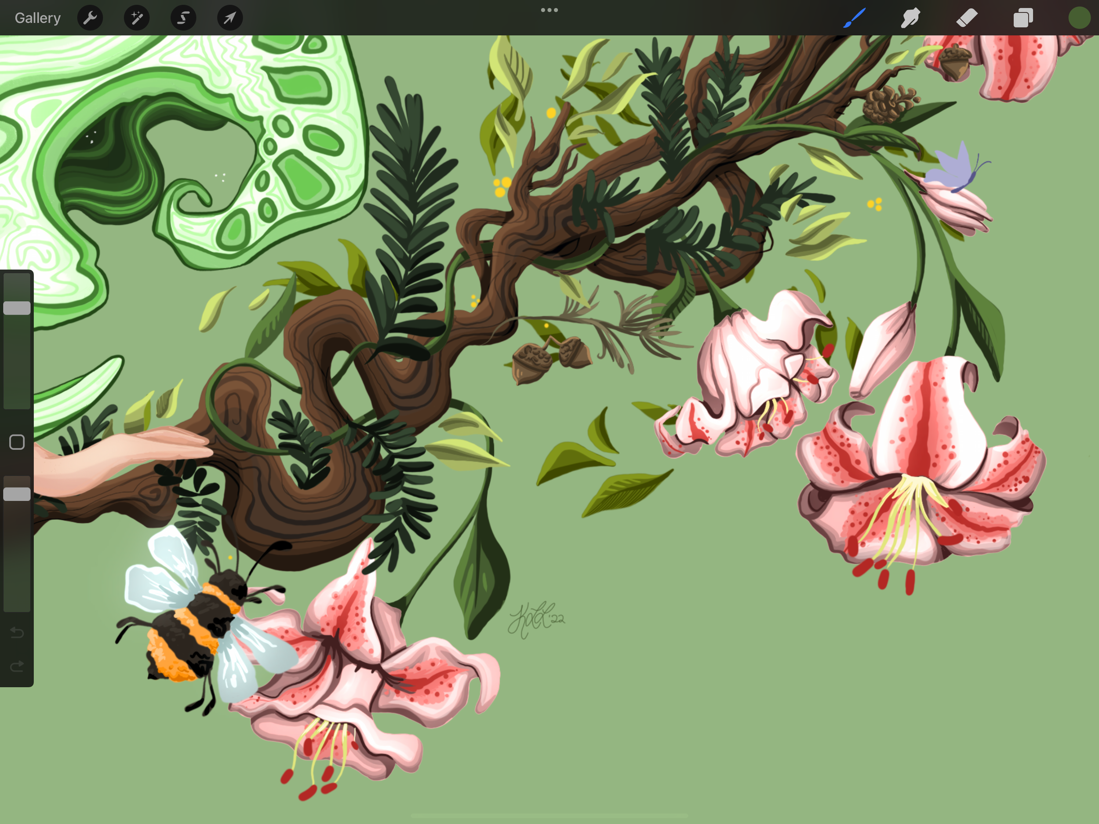Activate the Selection tool
The height and width of the screenshot is (824, 1099).
(x=183, y=18)
